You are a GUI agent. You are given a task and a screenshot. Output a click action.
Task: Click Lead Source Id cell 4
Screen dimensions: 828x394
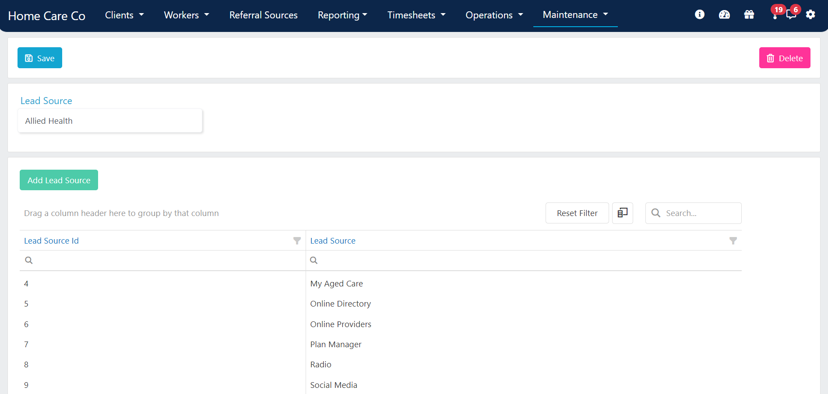click(162, 283)
